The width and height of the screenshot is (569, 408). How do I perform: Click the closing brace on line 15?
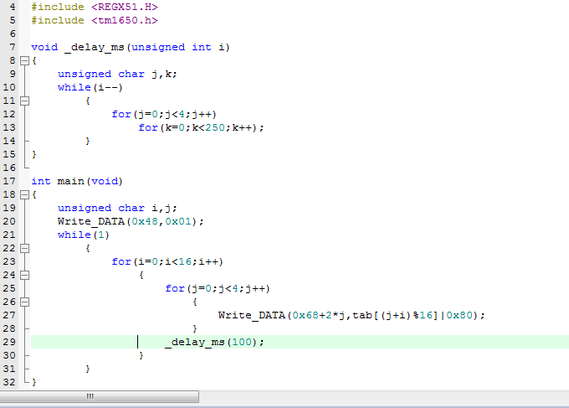33,154
